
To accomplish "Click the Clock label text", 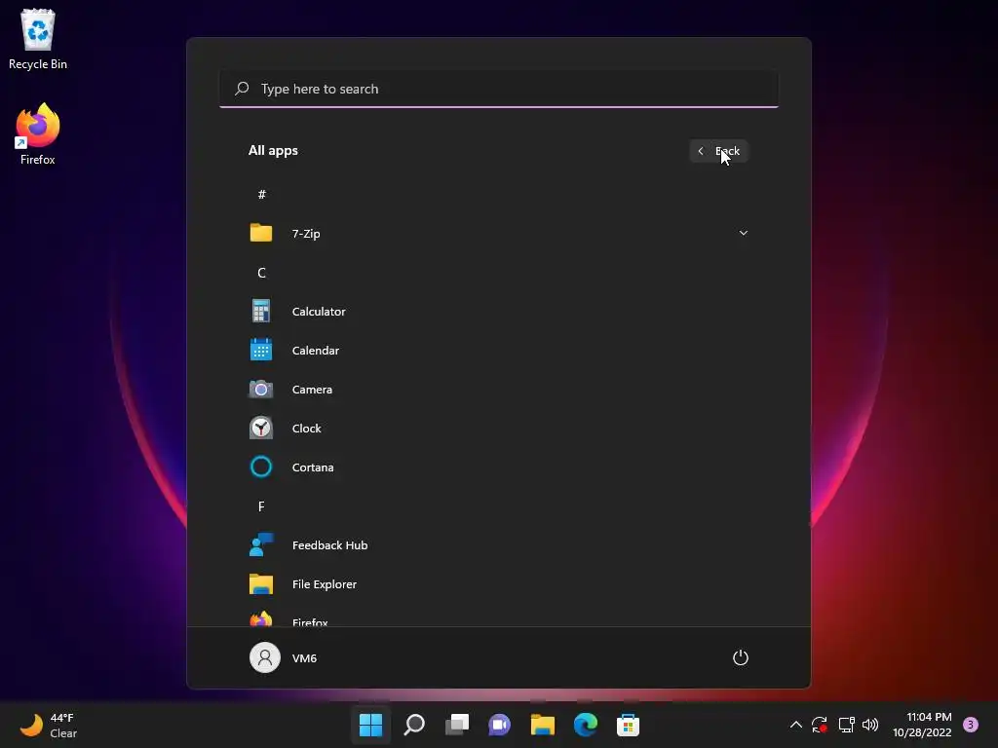I will tap(307, 429).
